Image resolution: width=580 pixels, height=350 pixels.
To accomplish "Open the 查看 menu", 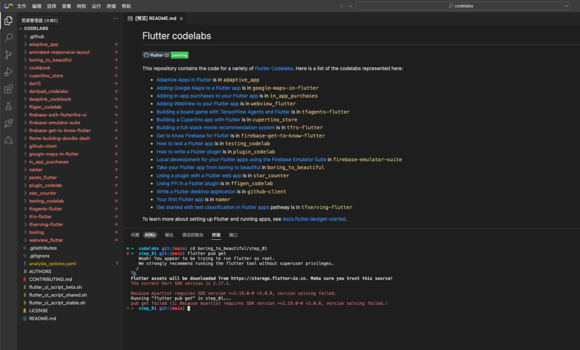I will (x=66, y=6).
